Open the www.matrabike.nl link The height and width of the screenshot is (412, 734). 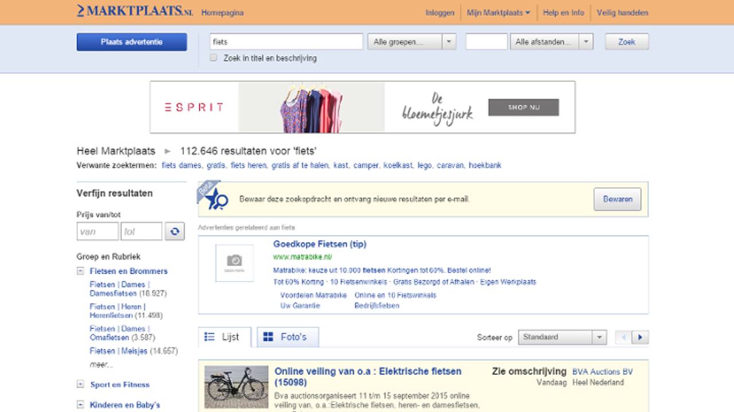pyautogui.click(x=302, y=256)
